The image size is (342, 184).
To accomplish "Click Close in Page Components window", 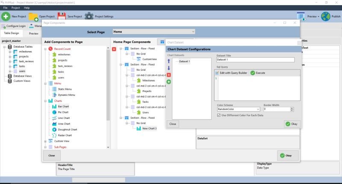I will [52, 155].
